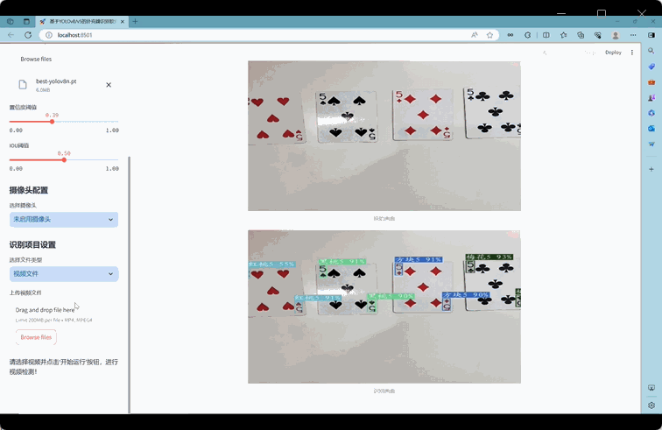Toggle the Edge sidebar pane

651,35
